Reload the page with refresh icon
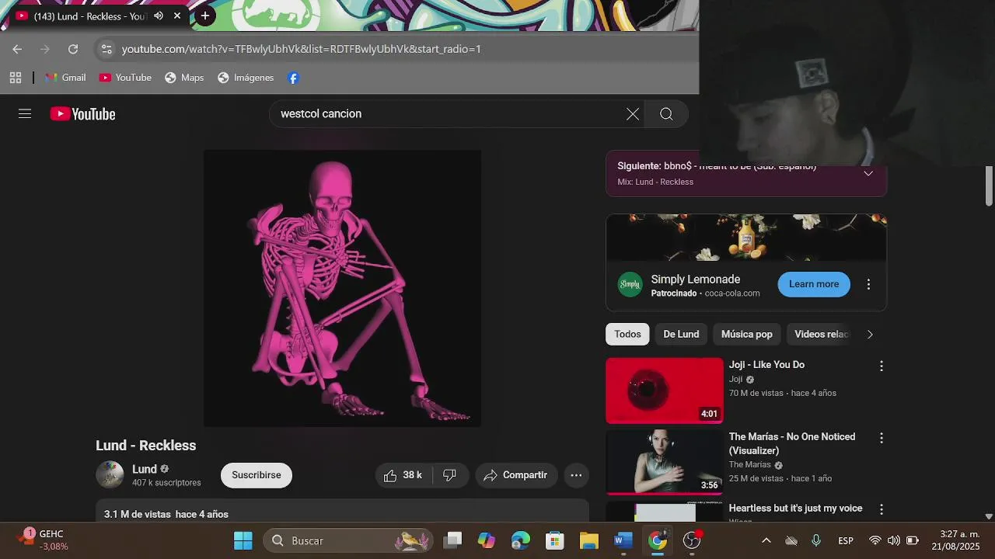Image resolution: width=995 pixels, height=559 pixels. click(x=73, y=49)
